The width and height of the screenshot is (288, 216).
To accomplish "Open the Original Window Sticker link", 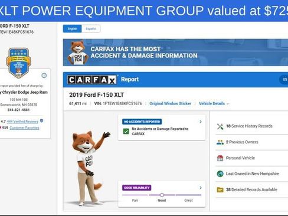I will coord(170,103).
